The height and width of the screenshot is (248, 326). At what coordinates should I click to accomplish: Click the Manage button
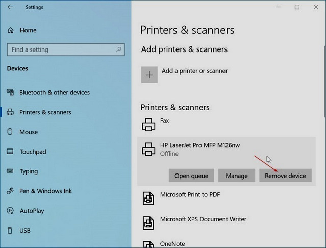[237, 176]
